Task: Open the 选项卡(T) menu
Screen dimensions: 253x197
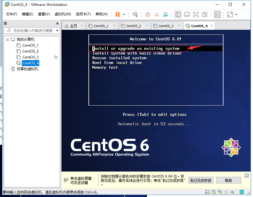Action: tap(83, 14)
